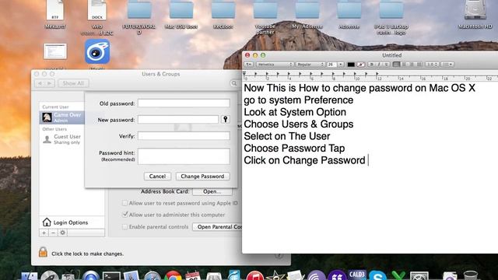498x280 pixels.
Task: Click the Password hint field
Action: pyautogui.click(x=184, y=156)
